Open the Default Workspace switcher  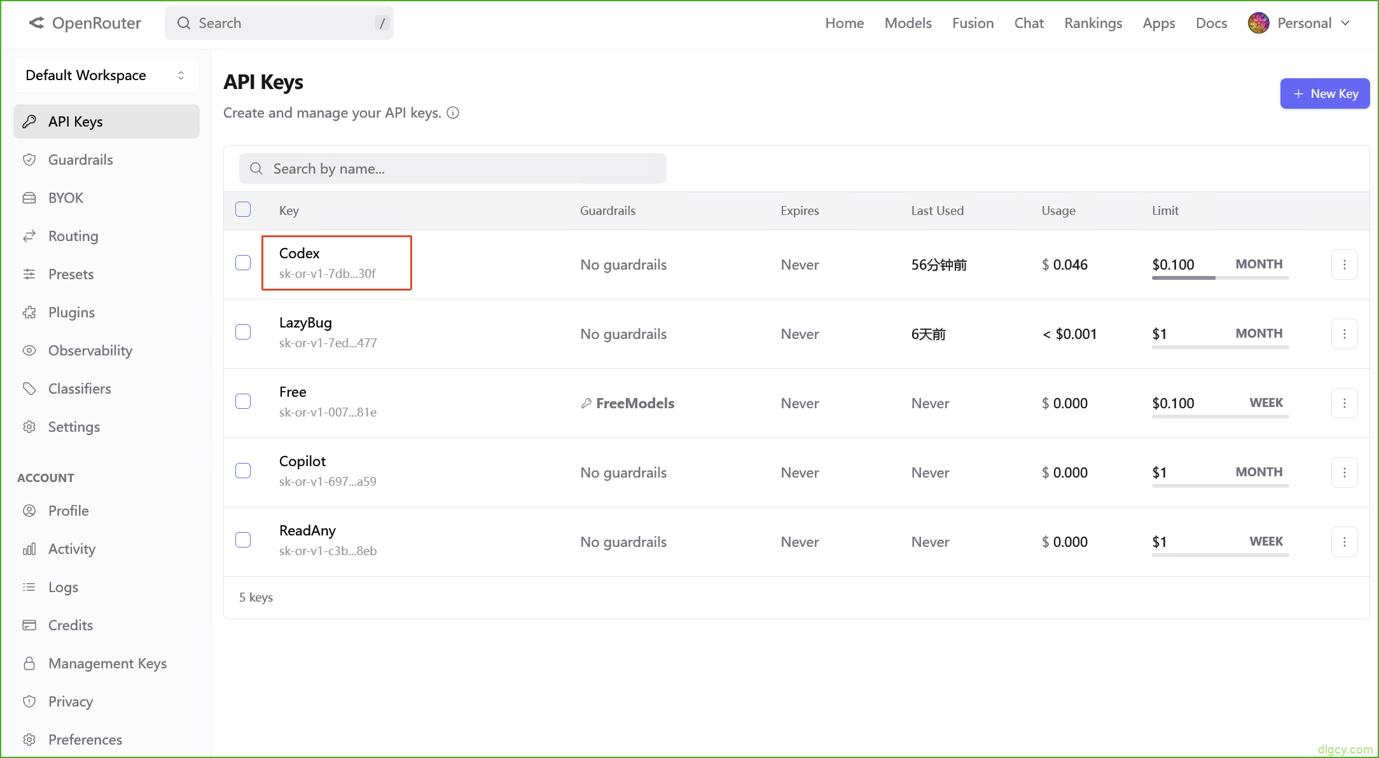pos(106,75)
